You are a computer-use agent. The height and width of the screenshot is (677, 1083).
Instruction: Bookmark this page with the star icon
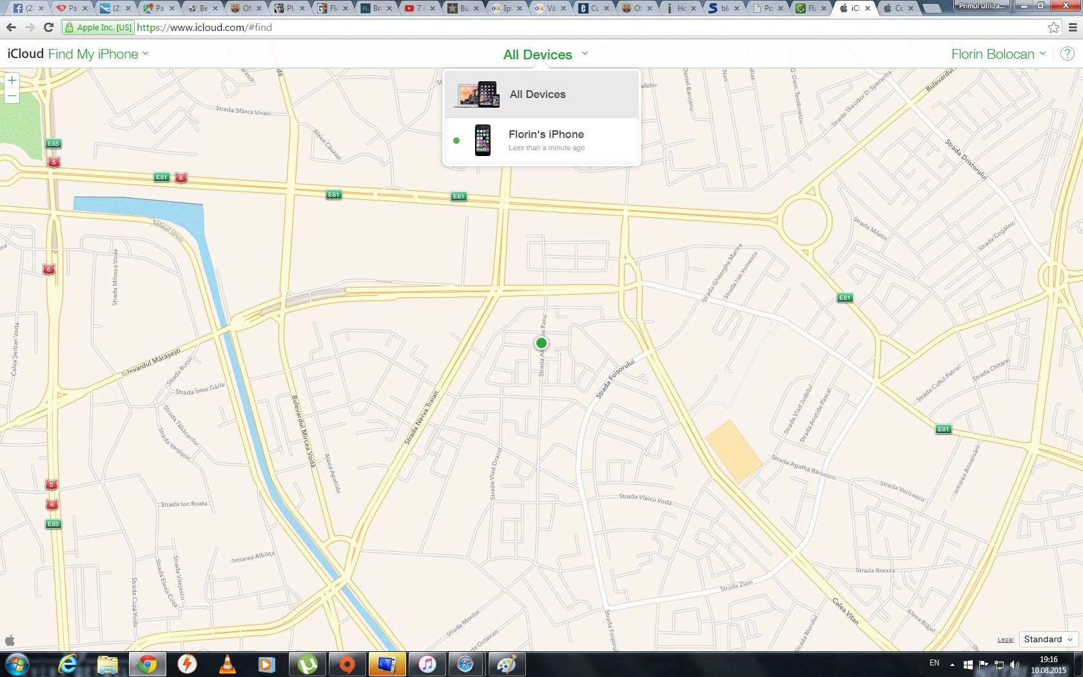point(1053,27)
